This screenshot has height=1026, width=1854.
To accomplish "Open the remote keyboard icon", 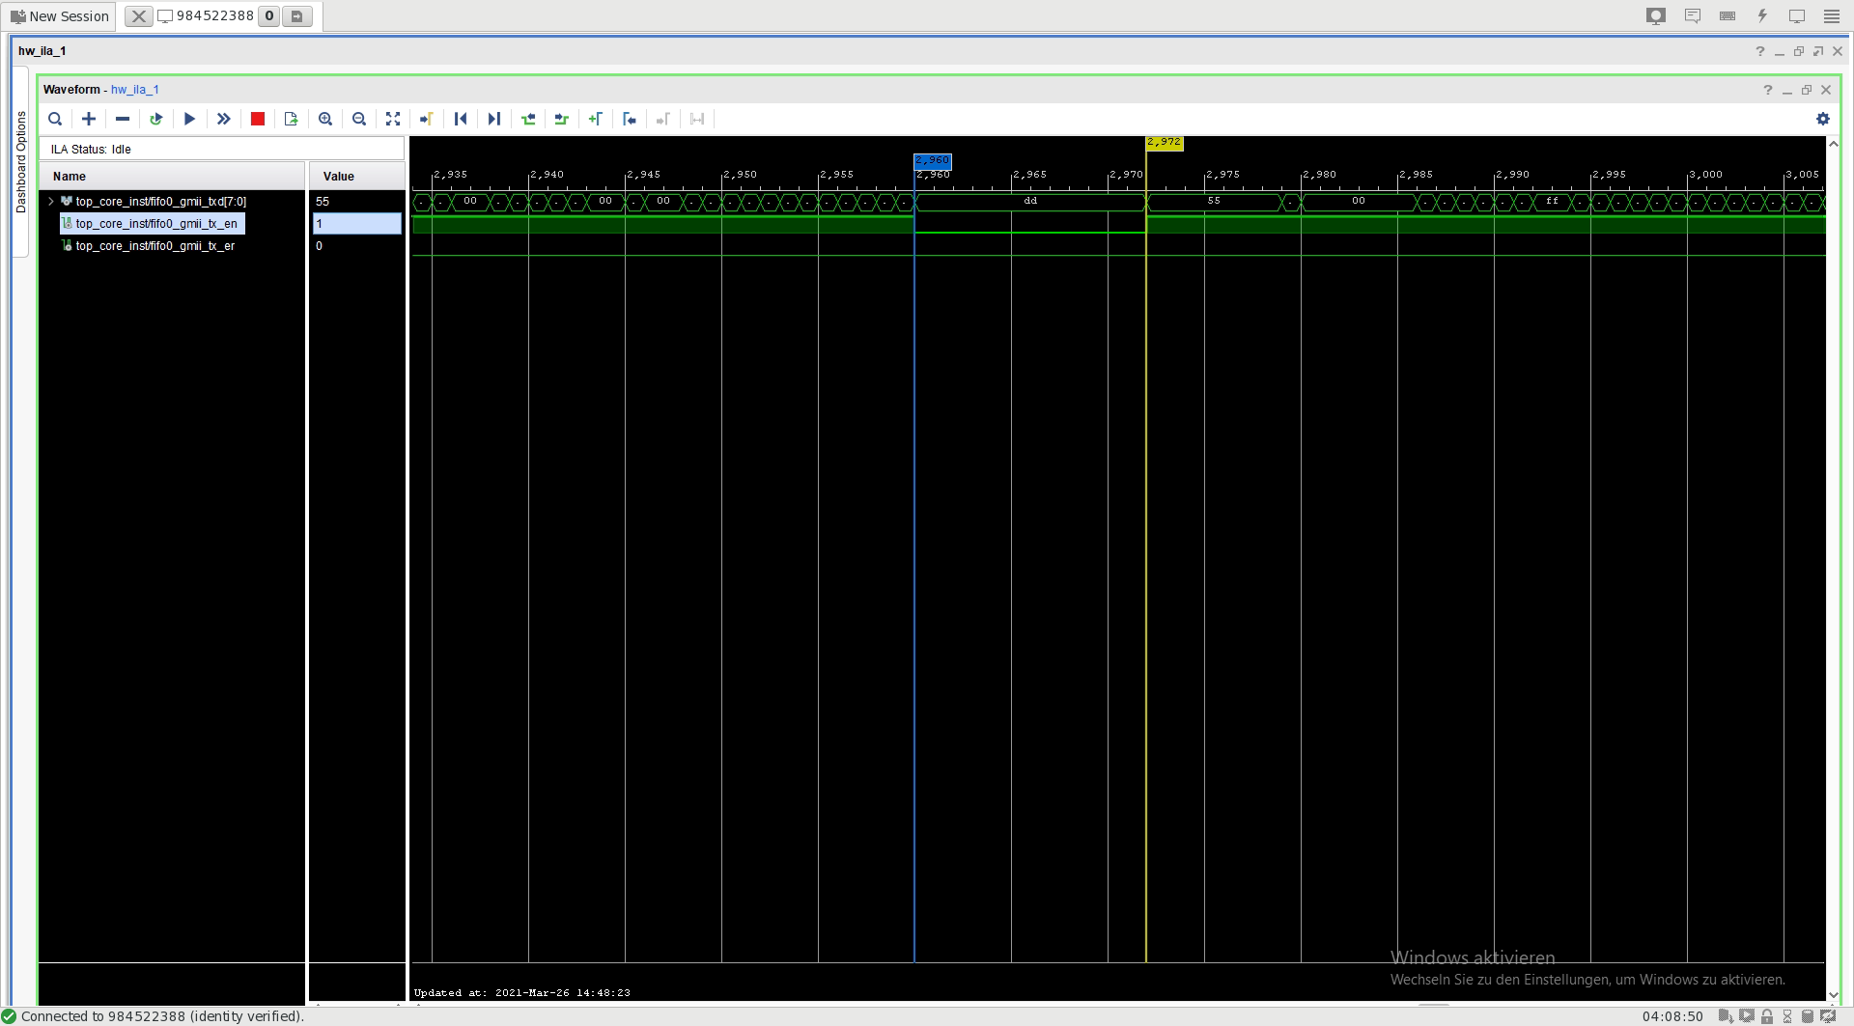I will coord(1728,16).
